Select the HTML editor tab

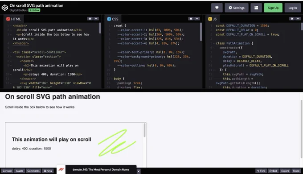pyautogui.click(x=13, y=19)
